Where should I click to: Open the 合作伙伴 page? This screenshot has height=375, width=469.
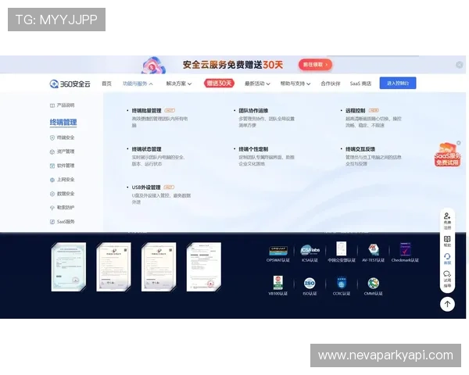[x=330, y=84]
